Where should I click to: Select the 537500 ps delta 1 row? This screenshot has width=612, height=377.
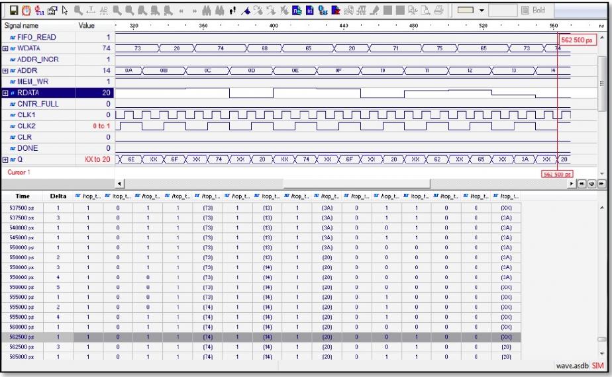click(261, 208)
